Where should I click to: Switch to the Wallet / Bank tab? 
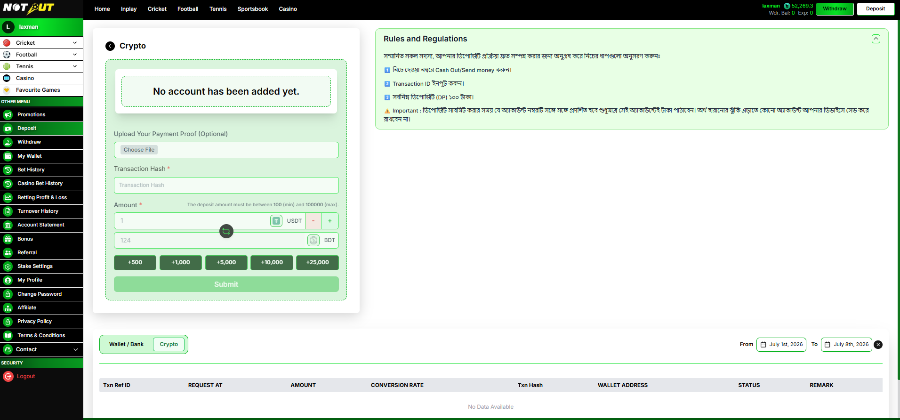(127, 345)
